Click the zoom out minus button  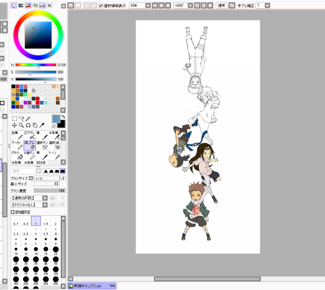coord(155,6)
